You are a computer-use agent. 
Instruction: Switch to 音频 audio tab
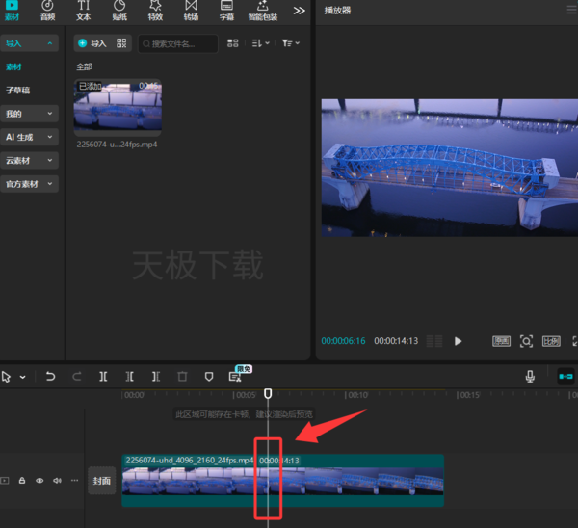click(x=47, y=11)
